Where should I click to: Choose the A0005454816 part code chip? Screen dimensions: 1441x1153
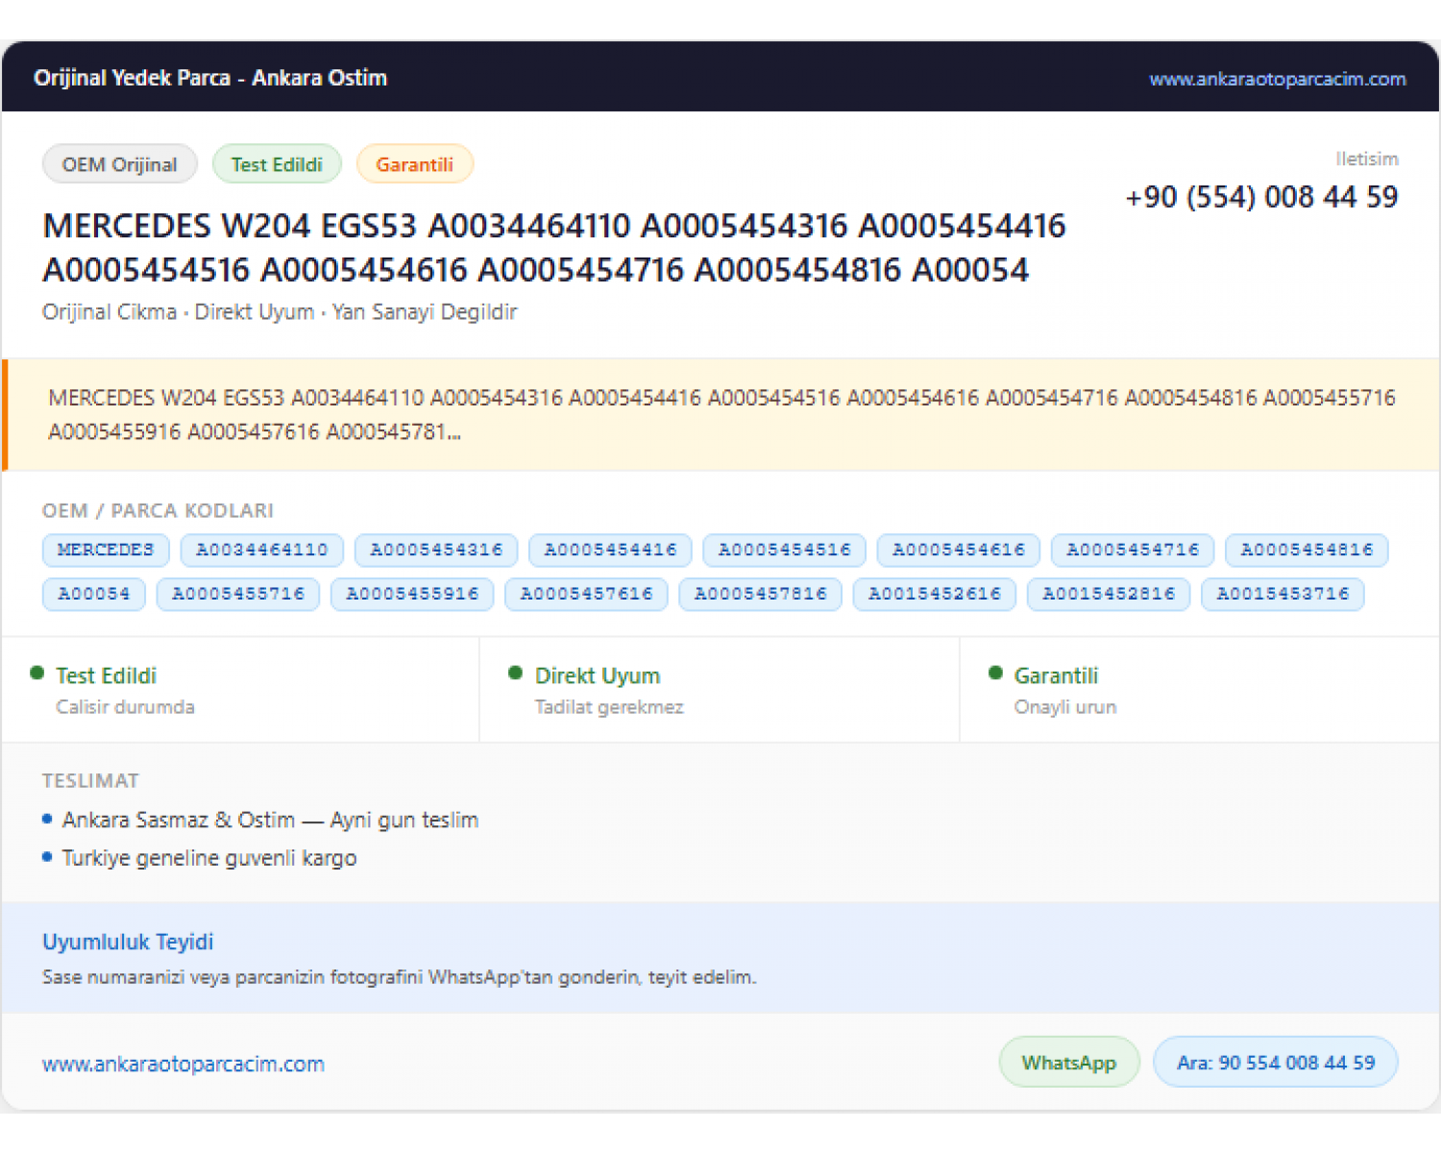tap(1307, 550)
